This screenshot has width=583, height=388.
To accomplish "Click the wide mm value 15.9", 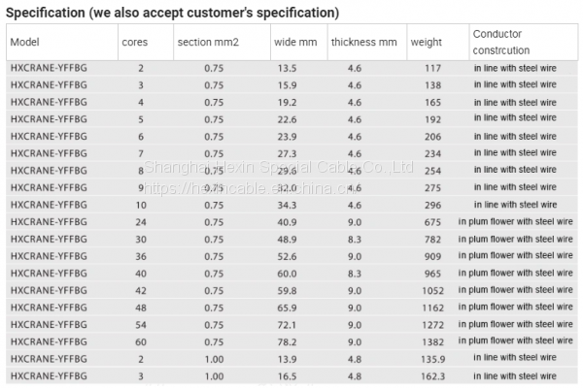I will click(288, 85).
